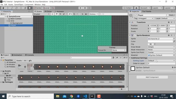Pick color with eyedropper icon
The width and height of the screenshot is (176, 99).
coord(174,42)
